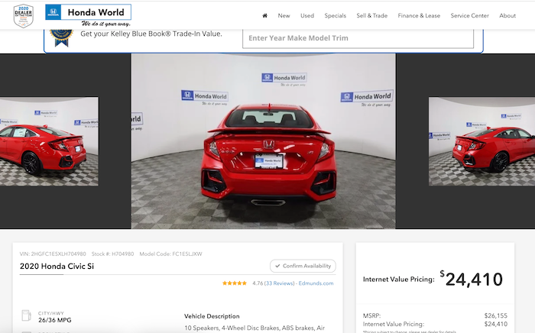Click the five-star rating icons
The image size is (535, 333).
pyautogui.click(x=235, y=283)
